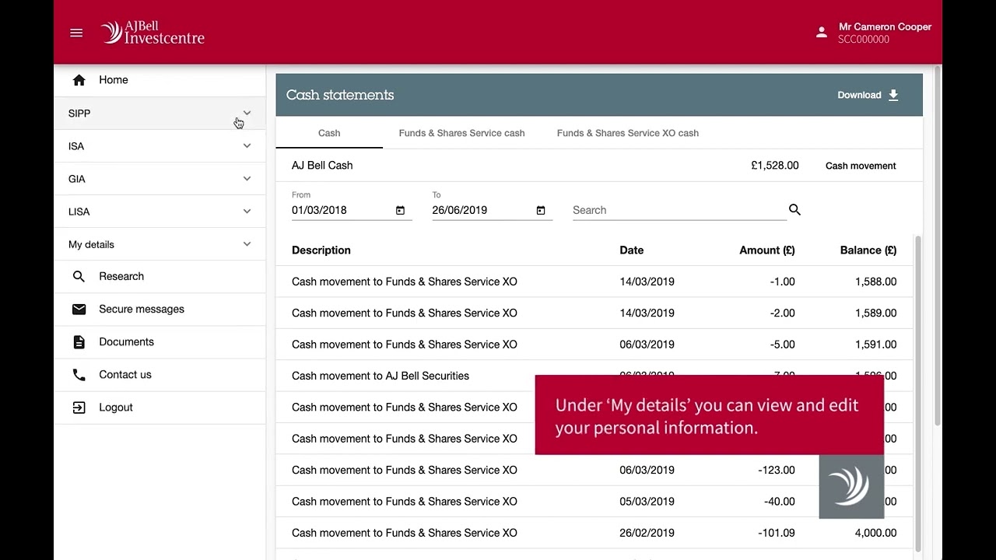The width and height of the screenshot is (996, 560).
Task: Expand the GIA section chevron
Action: tap(247, 178)
